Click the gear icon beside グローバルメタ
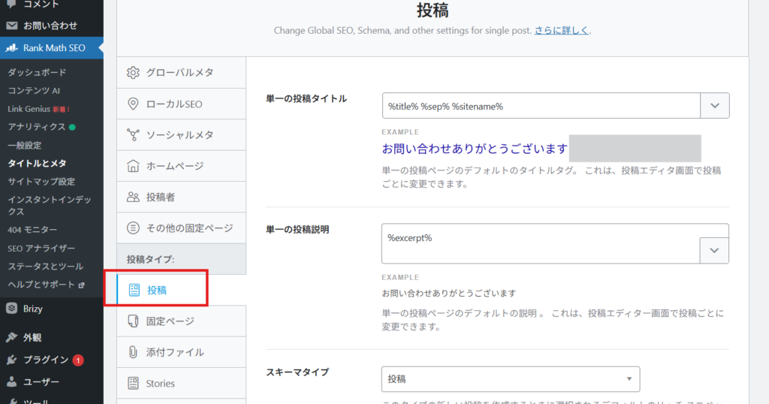The image size is (769, 404). 134,73
